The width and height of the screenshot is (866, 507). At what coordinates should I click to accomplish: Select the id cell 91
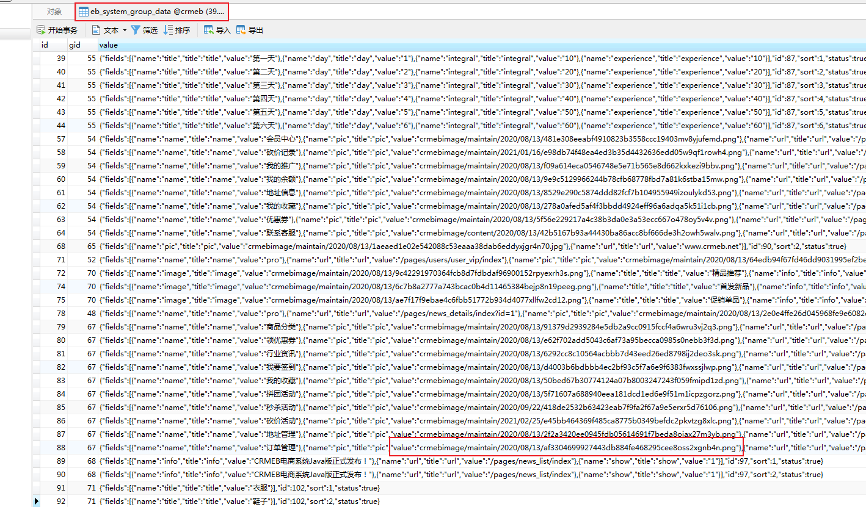[x=54, y=488]
